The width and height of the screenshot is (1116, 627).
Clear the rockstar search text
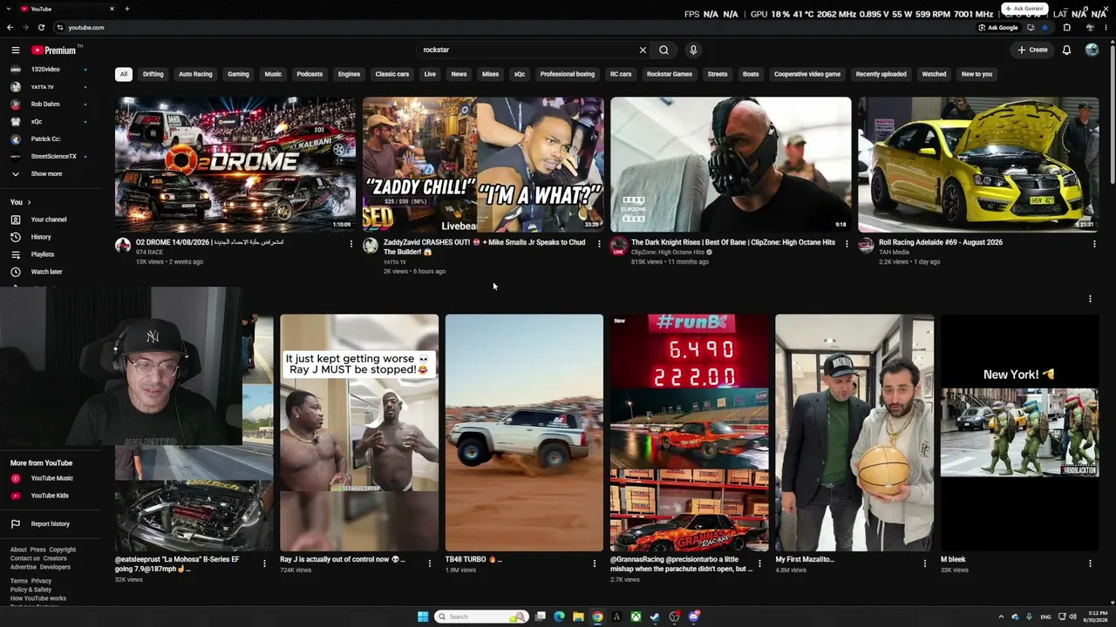[643, 51]
